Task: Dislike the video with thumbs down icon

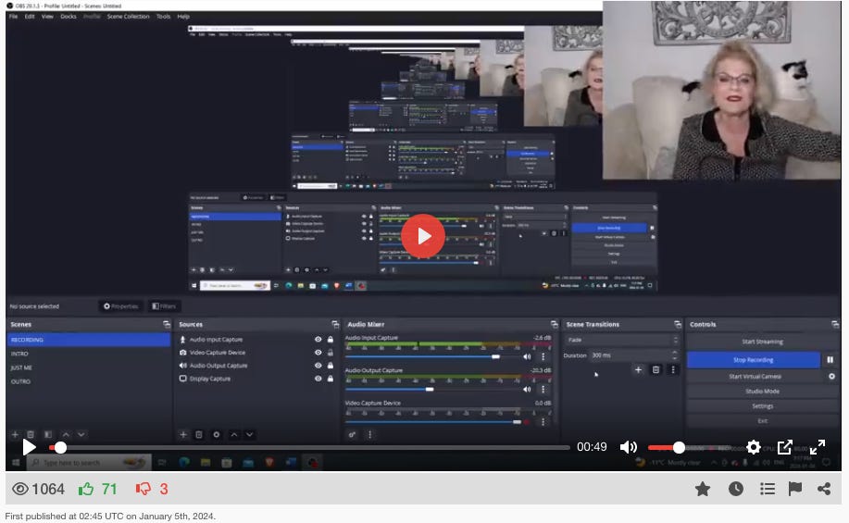Action: click(x=144, y=490)
